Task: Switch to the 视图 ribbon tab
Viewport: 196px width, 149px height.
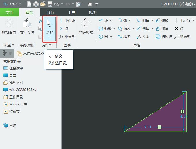Action: [92, 12]
